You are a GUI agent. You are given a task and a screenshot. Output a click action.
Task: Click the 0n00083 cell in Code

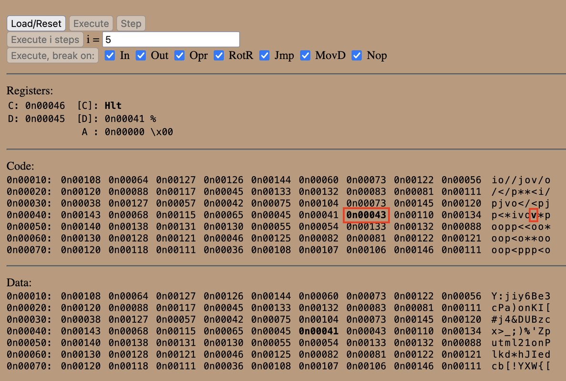click(366, 192)
